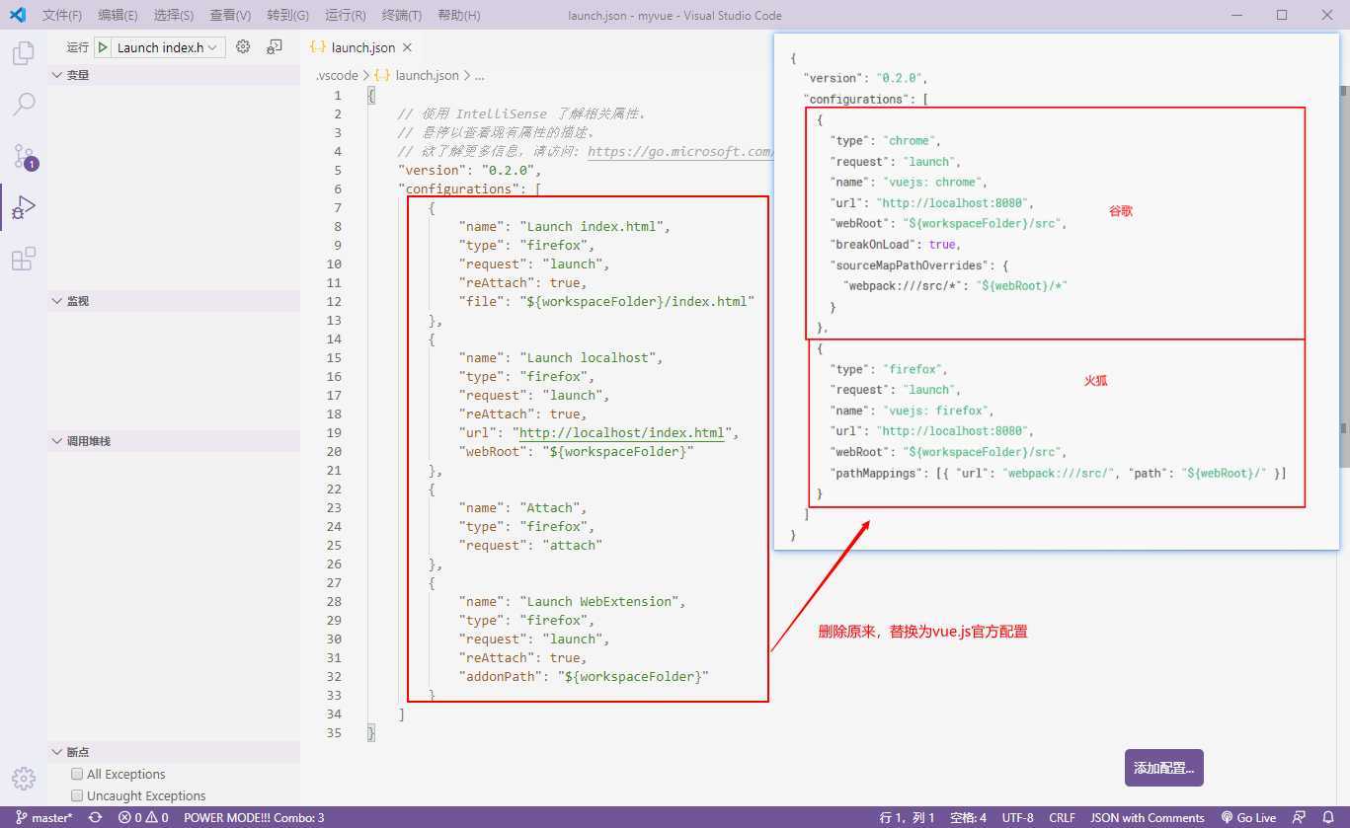Open the 终端(T) menu
The image size is (1350, 828).
[401, 16]
